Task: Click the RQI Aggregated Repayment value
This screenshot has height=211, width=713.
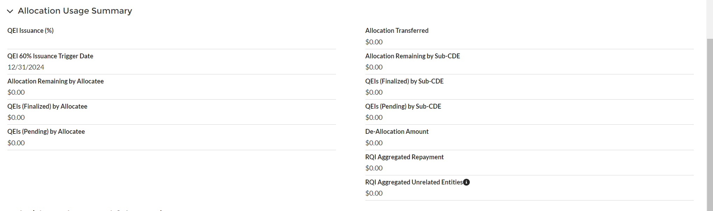Action: (x=374, y=168)
